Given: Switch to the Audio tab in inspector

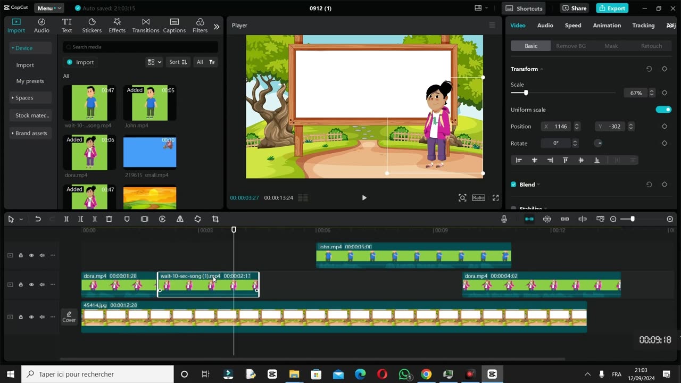Looking at the screenshot, I should 545,25.
